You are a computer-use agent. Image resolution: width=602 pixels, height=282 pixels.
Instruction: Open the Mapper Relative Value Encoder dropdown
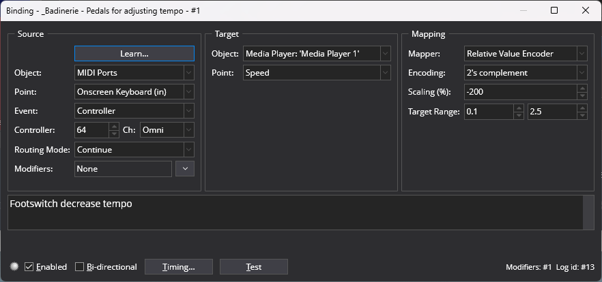click(x=525, y=53)
